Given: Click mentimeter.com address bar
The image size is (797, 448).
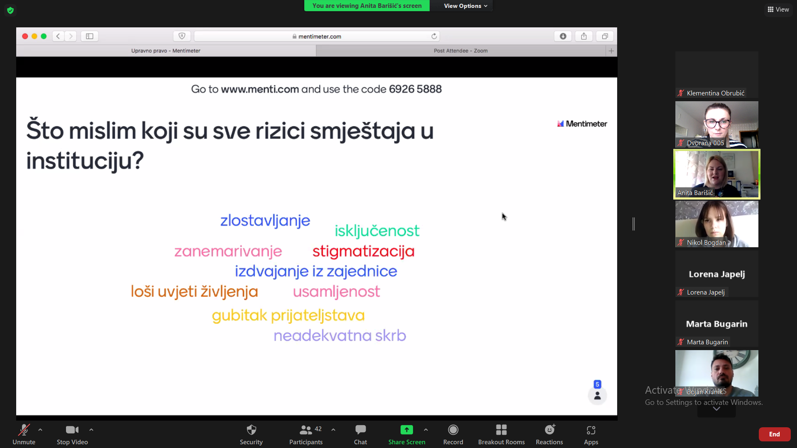Looking at the screenshot, I should coord(317,37).
